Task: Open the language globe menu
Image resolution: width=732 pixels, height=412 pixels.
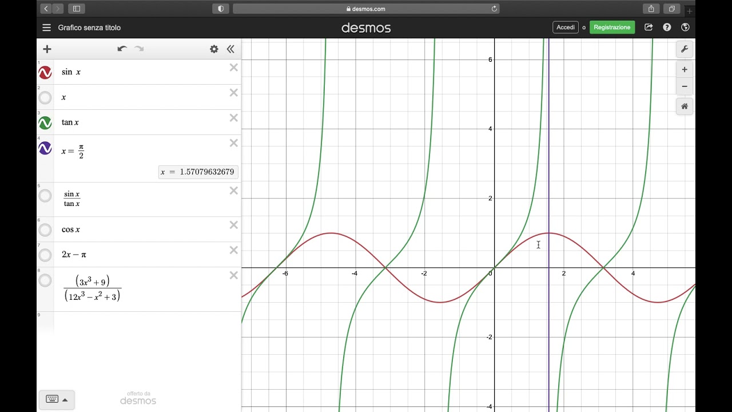Action: pyautogui.click(x=685, y=27)
